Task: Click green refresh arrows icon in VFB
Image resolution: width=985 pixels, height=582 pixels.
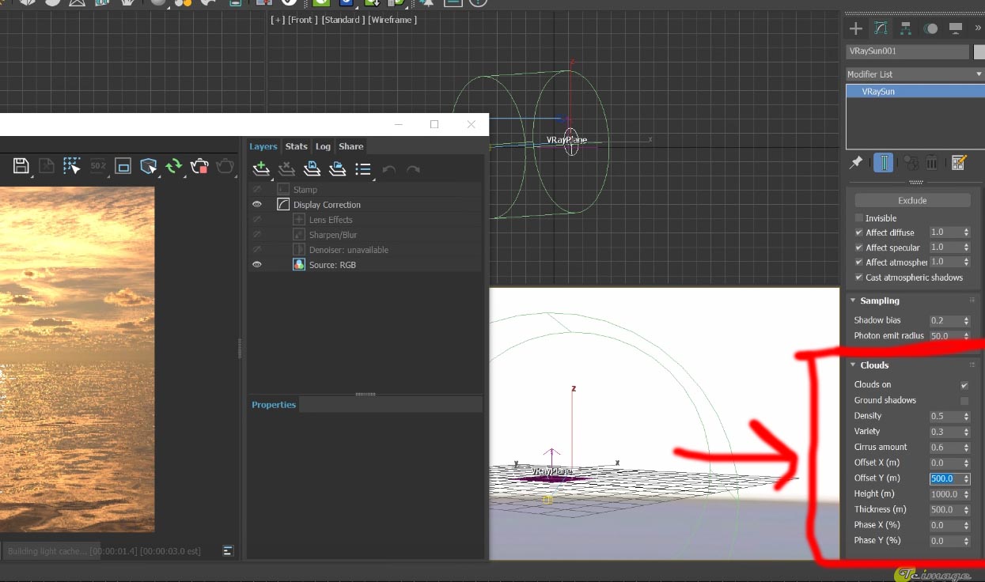Action: pyautogui.click(x=174, y=166)
